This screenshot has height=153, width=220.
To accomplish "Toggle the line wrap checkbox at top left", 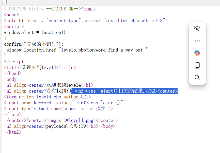I will point(4,2).
